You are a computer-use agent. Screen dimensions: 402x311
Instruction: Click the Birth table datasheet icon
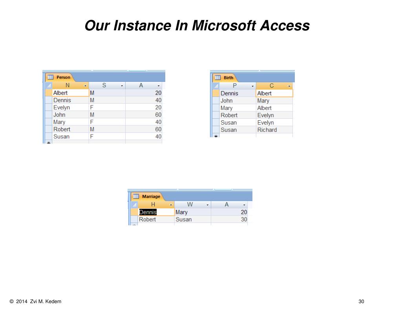click(x=217, y=77)
